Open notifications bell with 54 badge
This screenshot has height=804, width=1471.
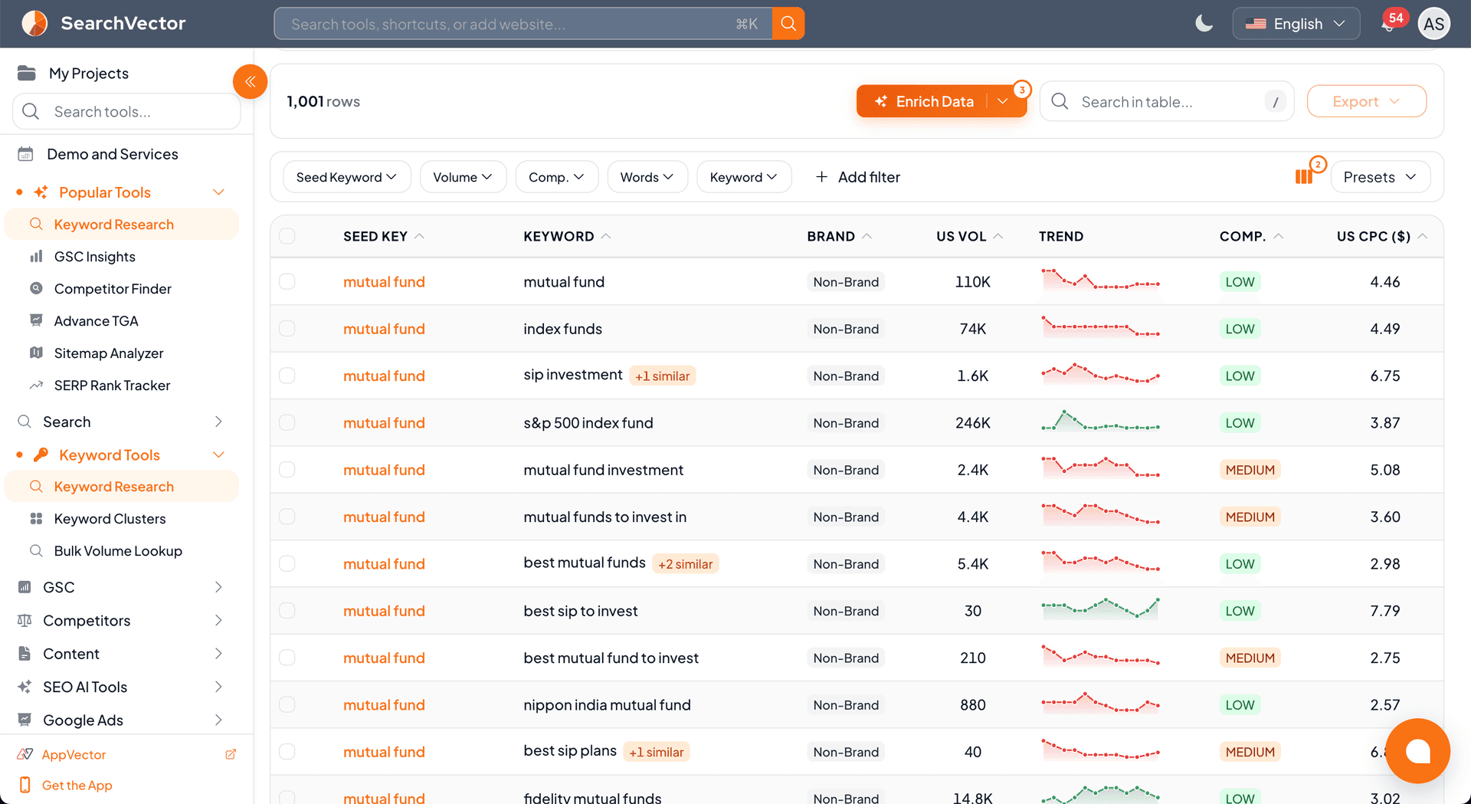[x=1390, y=23]
